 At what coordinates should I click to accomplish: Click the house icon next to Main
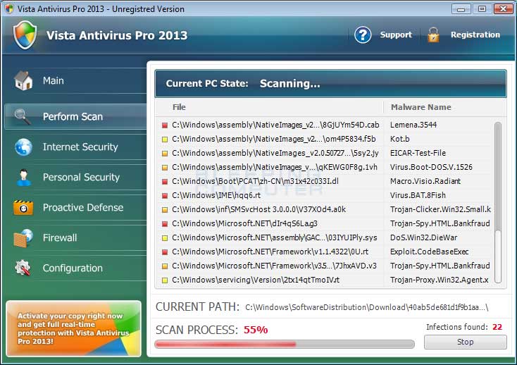tap(23, 80)
